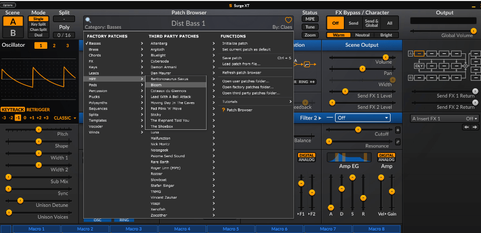Click the Patch Browser help question icon
The image size is (481, 233).
(x=223, y=110)
